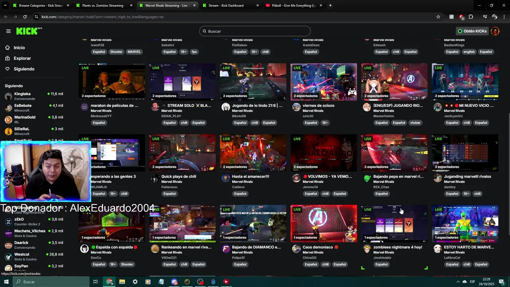Open SiDeRaL followed channel
510x287 pixels.
point(33,131)
